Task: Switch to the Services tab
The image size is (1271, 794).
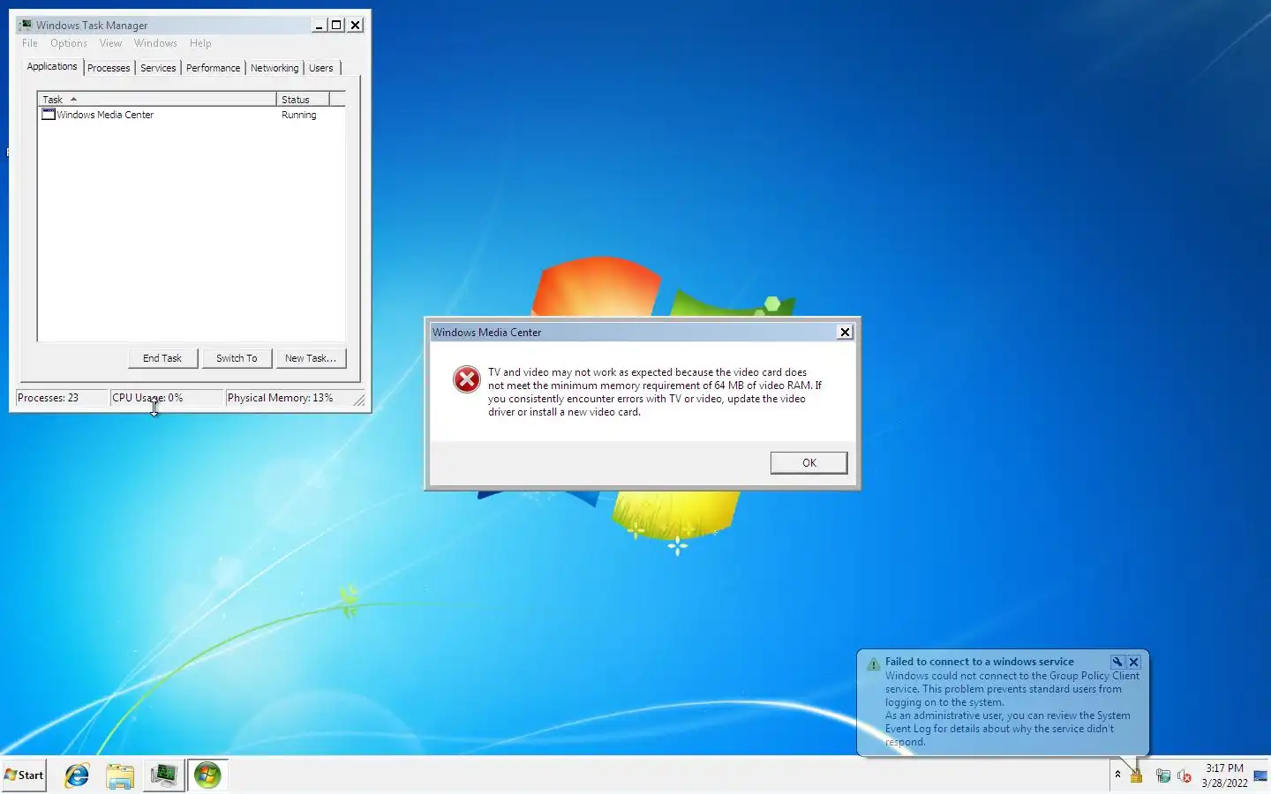Action: coord(158,68)
